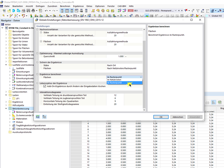Click the Dlubal cloud block manager icon
The width and height of the screenshot is (224, 168).
tap(19, 11)
